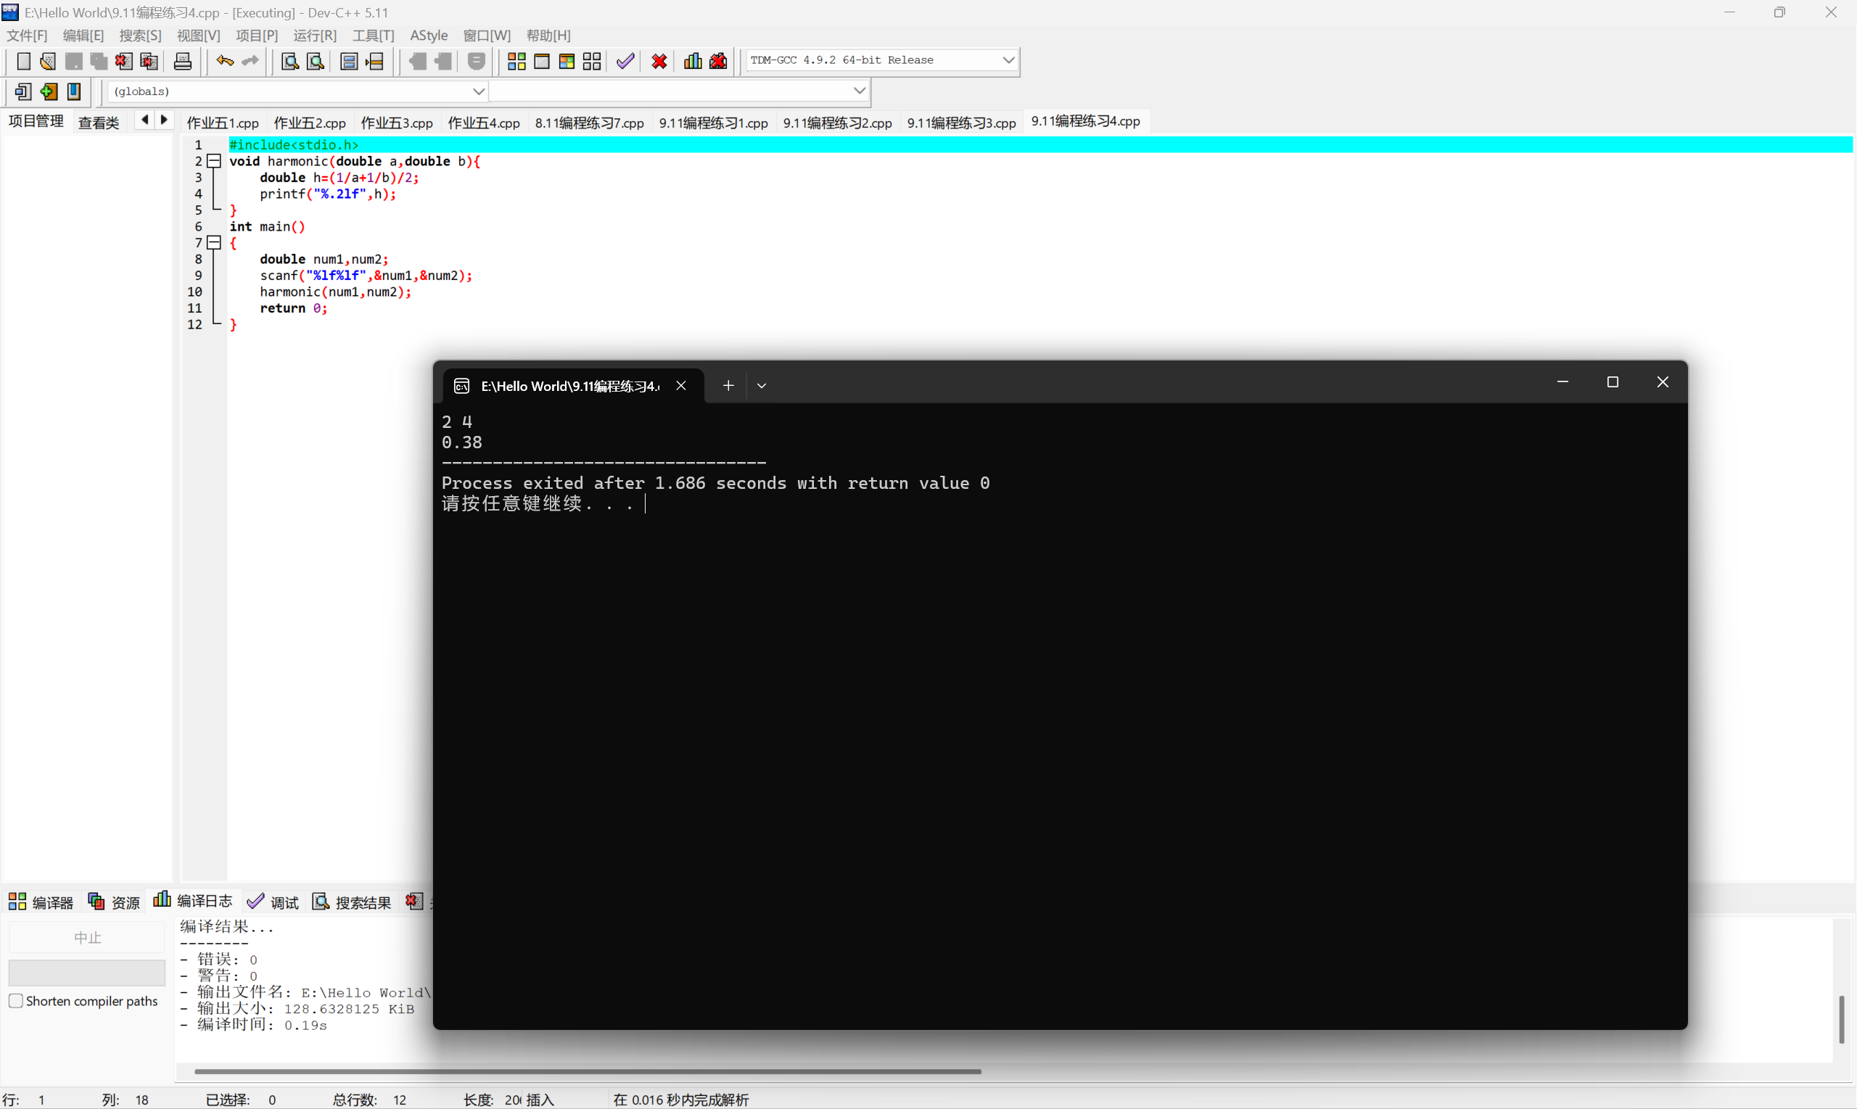The width and height of the screenshot is (1857, 1109).
Task: Click the Print icon in toolbar
Action: point(182,61)
